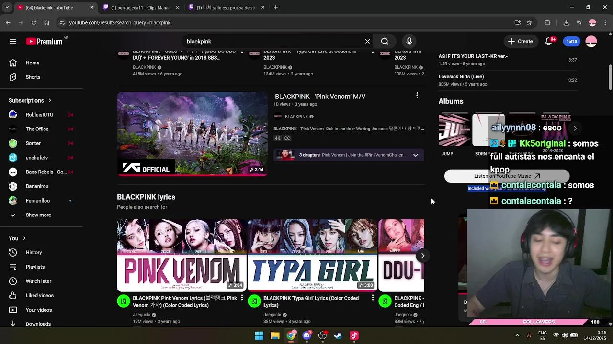Start voice search with microphone

coord(409,42)
